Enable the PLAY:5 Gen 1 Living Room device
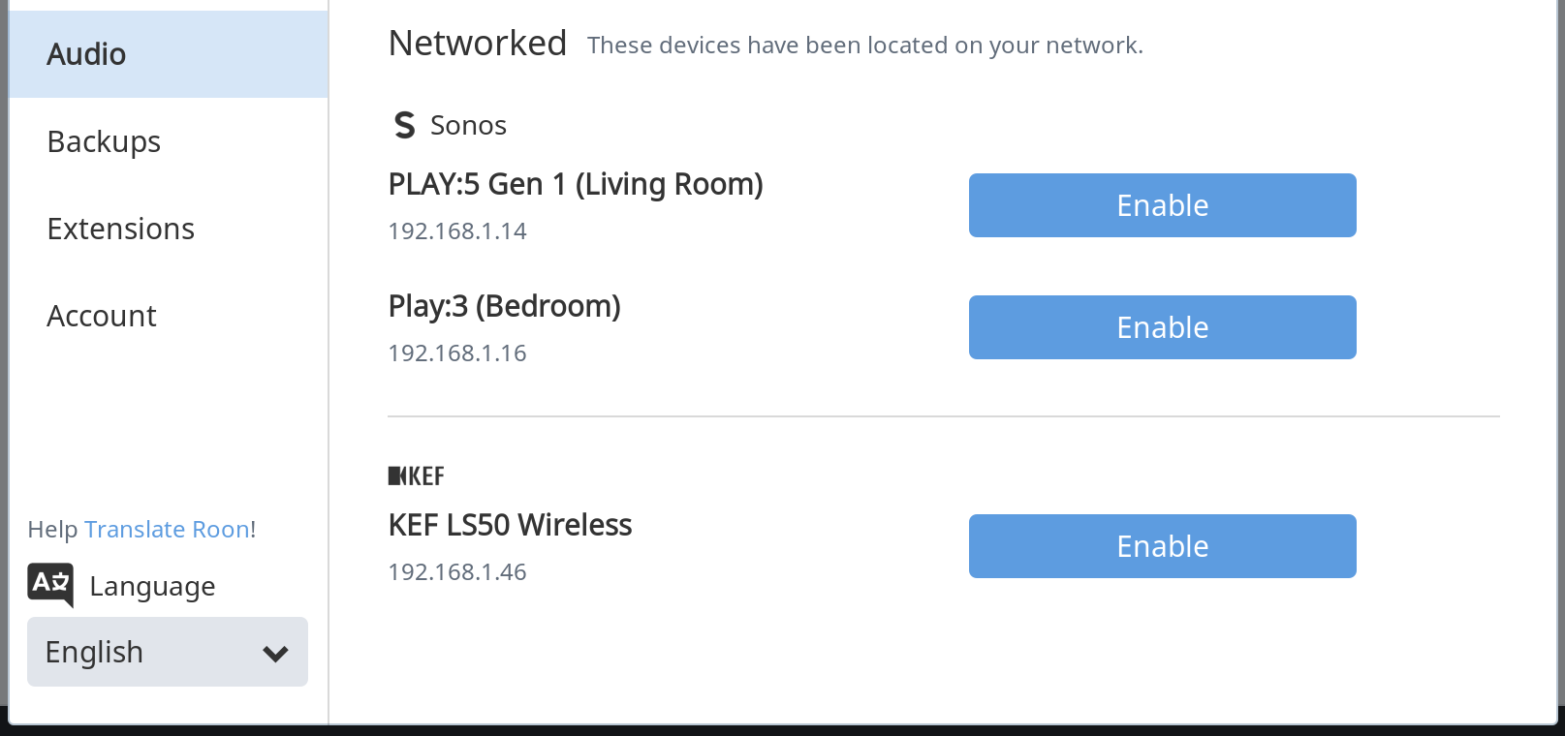 pos(1163,205)
